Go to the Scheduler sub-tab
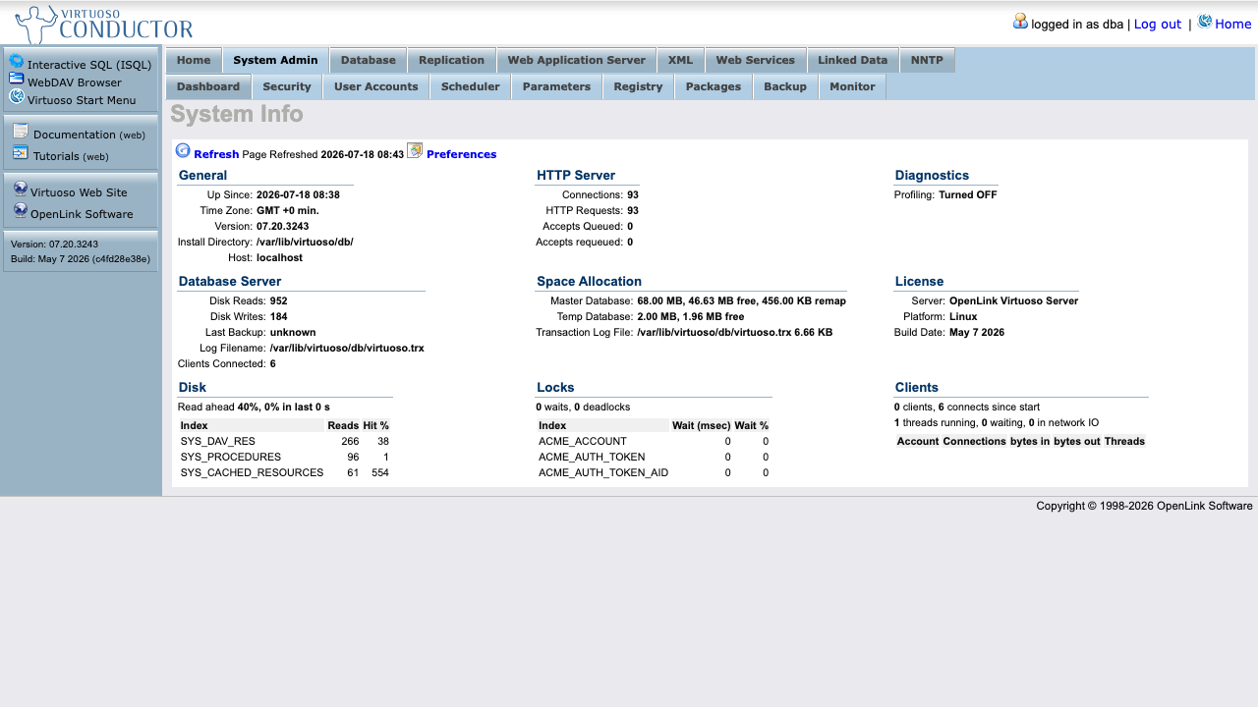 pyautogui.click(x=471, y=86)
